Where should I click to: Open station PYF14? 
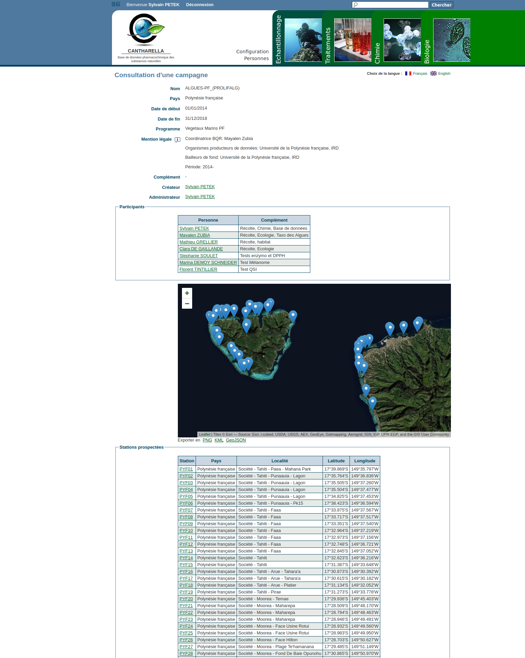click(186, 558)
